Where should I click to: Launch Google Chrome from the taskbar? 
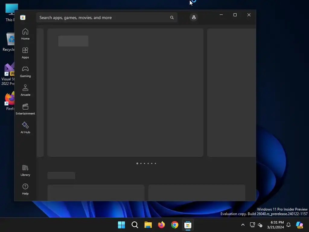175,225
